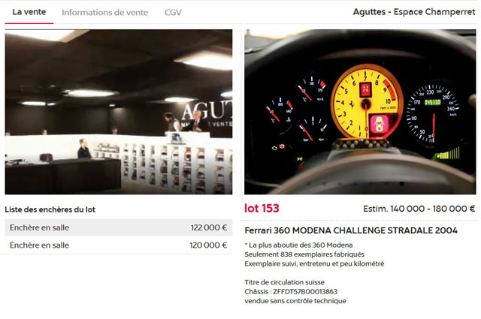Click the 'Liste des enchères du lot' heading
The height and width of the screenshot is (319, 481).
pyautogui.click(x=50, y=209)
